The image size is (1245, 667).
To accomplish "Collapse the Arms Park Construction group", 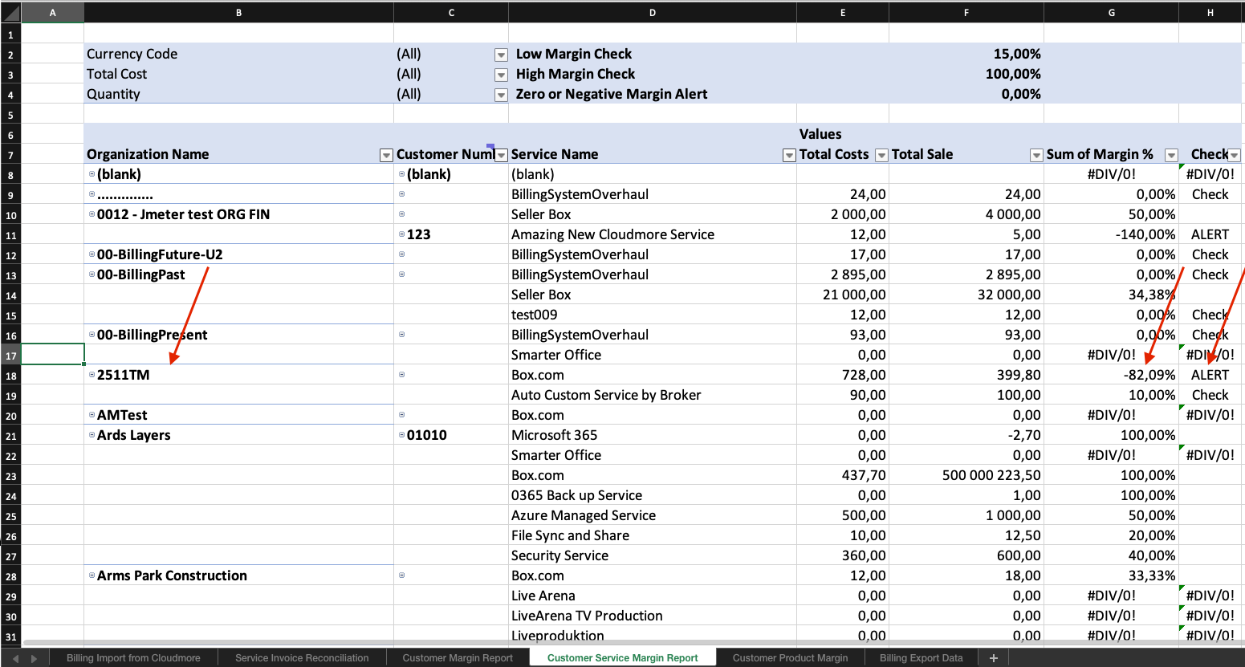I will (92, 575).
